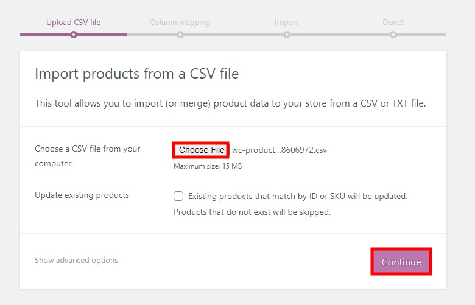Click the Import step progress dot

point(287,35)
